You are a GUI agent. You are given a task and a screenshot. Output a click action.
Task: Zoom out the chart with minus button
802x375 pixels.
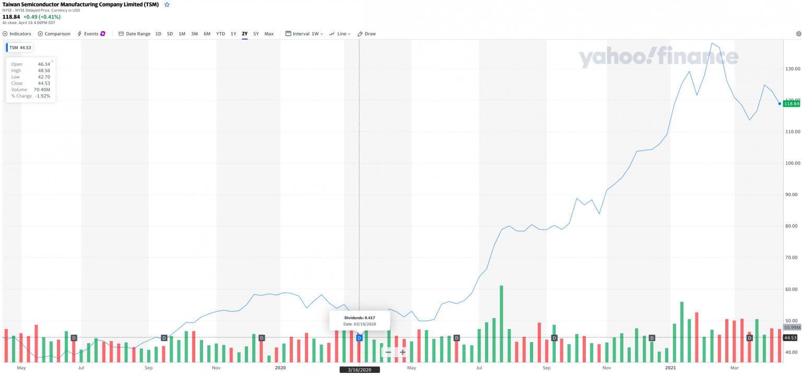[388, 353]
